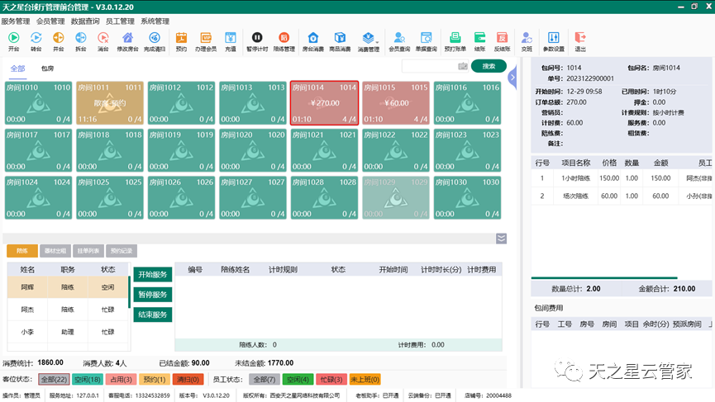Filter staff by 忙碌(3) status

[x=331, y=379]
